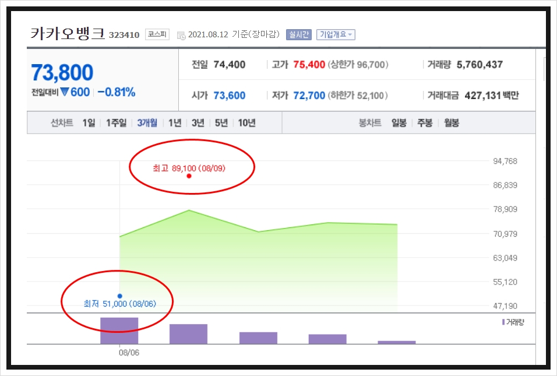
Task: Select the 1년 line chart tab
Action: click(x=175, y=123)
